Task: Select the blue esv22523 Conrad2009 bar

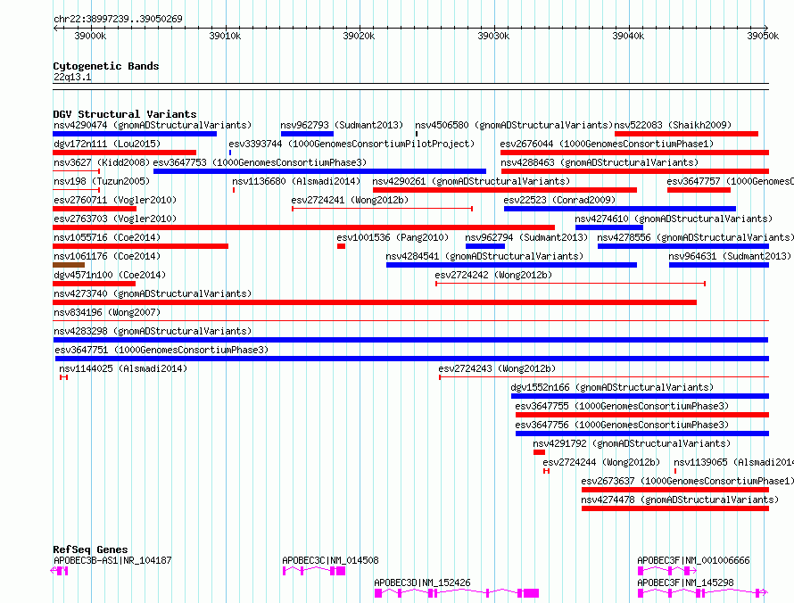Action: click(x=620, y=209)
